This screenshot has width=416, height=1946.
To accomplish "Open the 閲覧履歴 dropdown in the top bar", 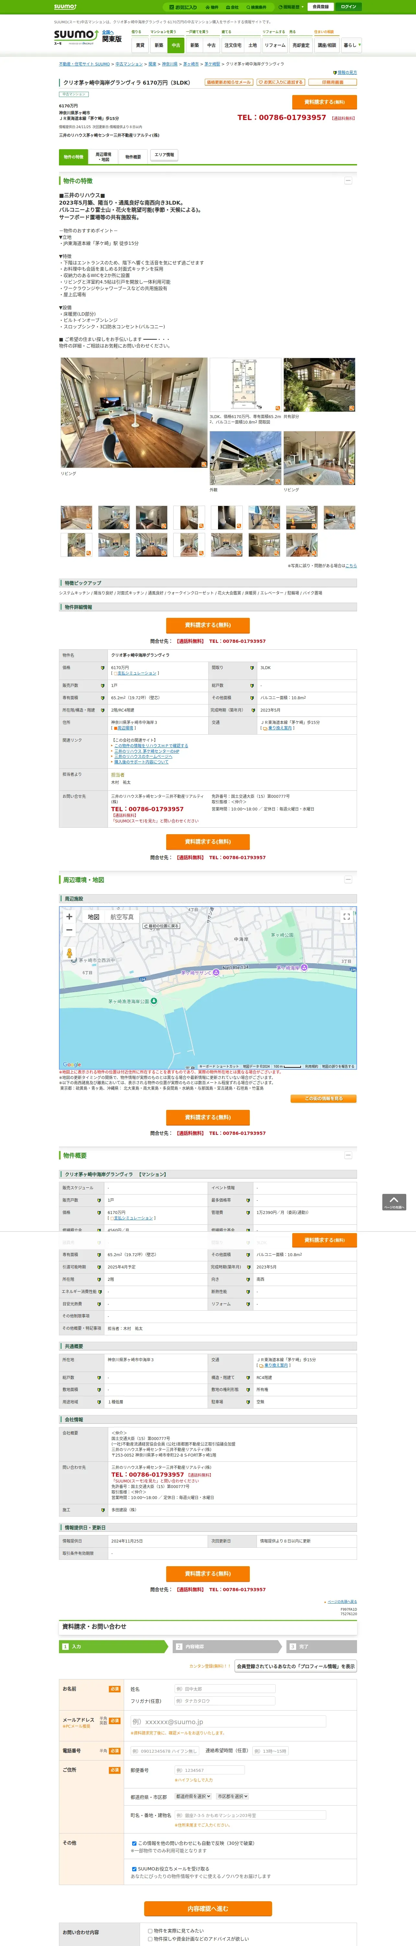I will click(x=291, y=7).
